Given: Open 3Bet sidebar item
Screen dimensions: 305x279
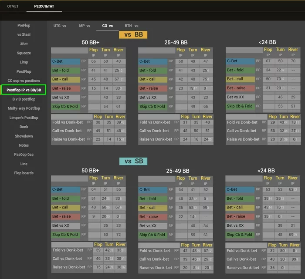Looking at the screenshot, I should pyautogui.click(x=24, y=44).
